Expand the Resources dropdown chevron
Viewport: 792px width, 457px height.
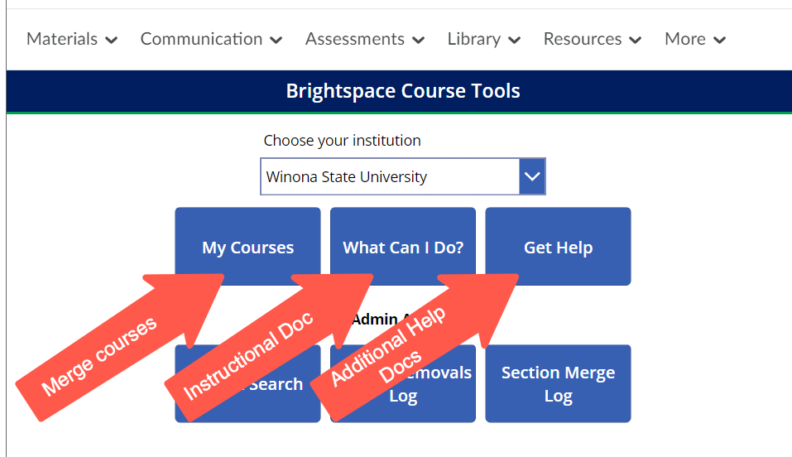point(636,40)
